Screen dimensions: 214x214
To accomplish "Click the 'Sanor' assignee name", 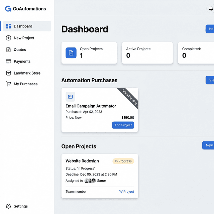I will pyautogui.click(x=102, y=181).
